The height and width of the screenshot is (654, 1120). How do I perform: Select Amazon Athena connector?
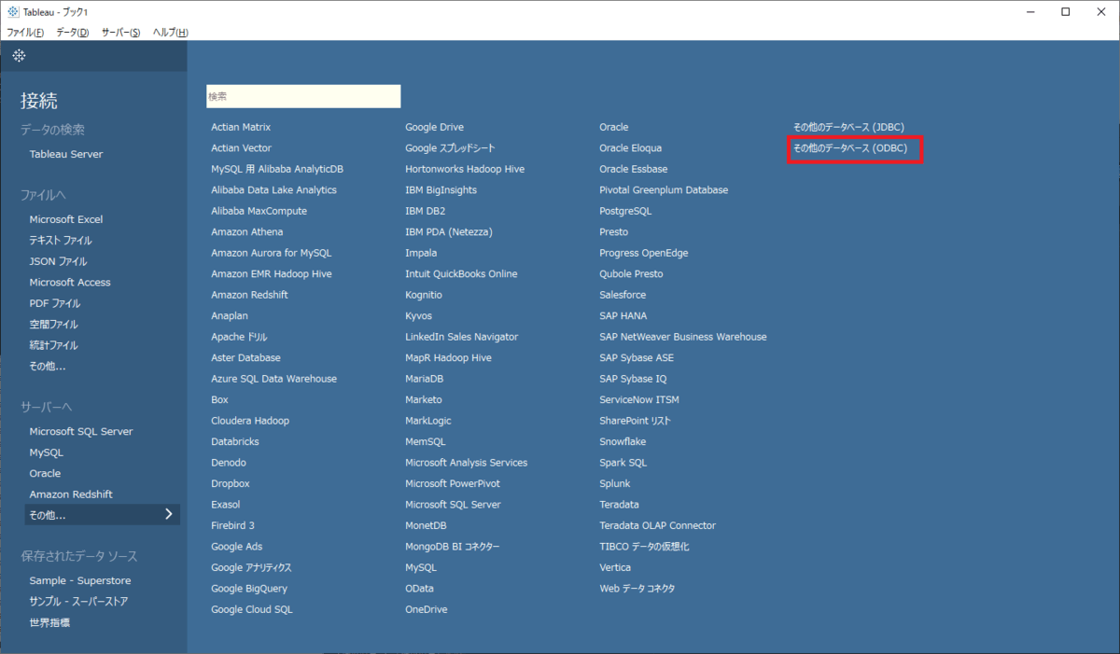tap(247, 231)
